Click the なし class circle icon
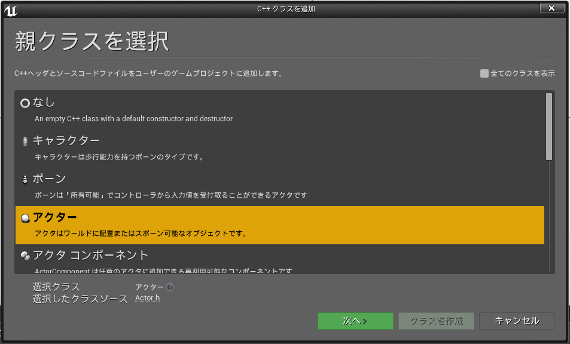 [x=25, y=103]
